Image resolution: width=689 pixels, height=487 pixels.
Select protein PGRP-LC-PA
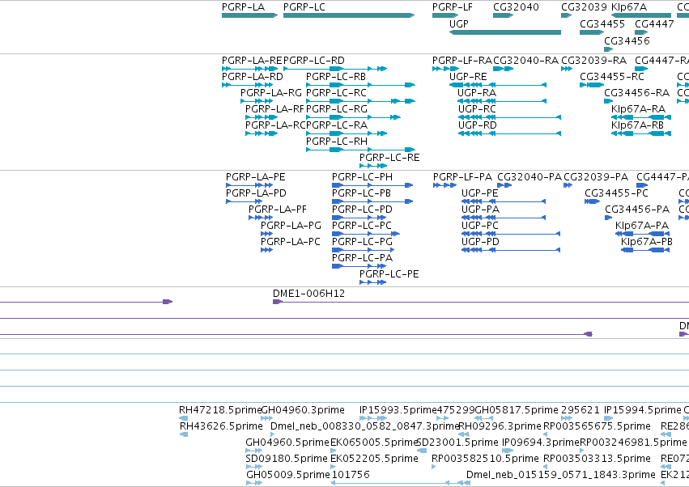pos(359,266)
